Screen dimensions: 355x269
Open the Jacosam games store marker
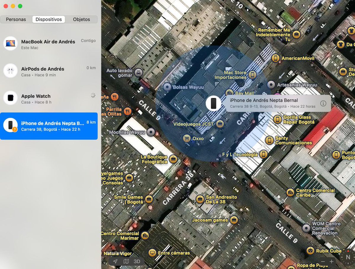coord(234,220)
